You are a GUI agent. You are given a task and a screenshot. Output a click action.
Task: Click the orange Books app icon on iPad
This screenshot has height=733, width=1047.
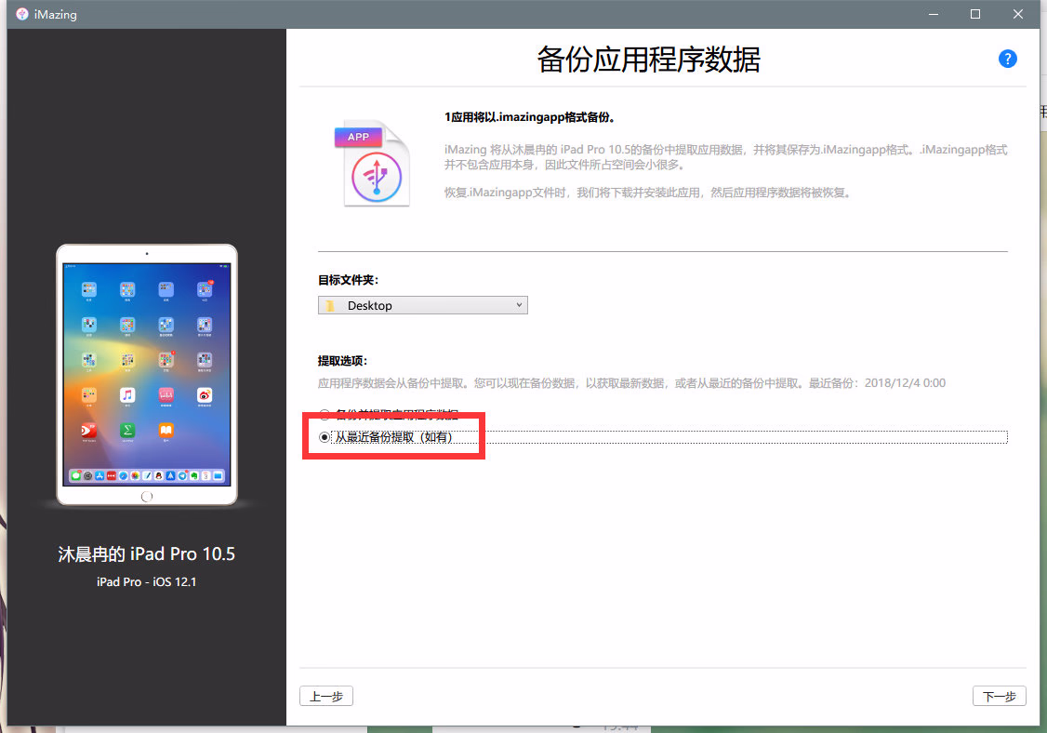click(x=166, y=431)
